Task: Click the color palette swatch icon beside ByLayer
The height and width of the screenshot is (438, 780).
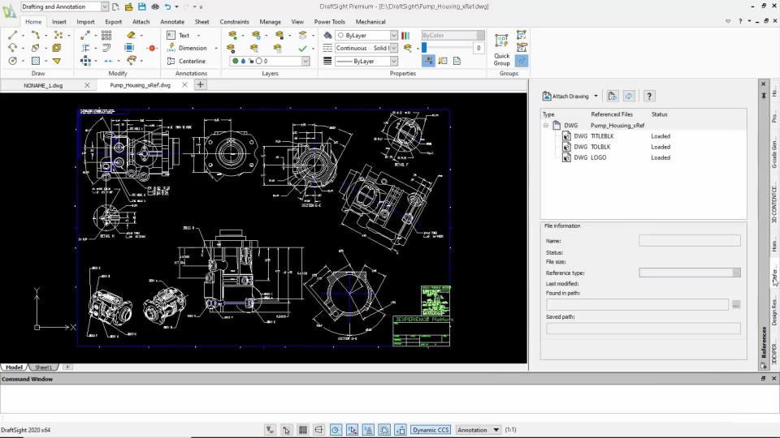Action: click(x=406, y=35)
